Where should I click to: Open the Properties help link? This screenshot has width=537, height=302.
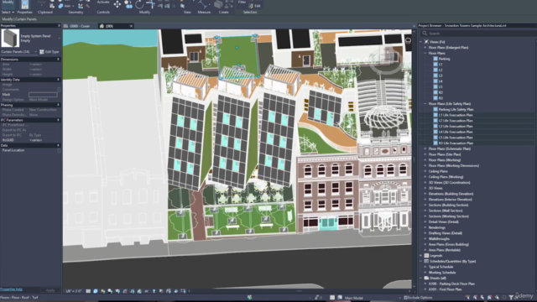pos(11,289)
